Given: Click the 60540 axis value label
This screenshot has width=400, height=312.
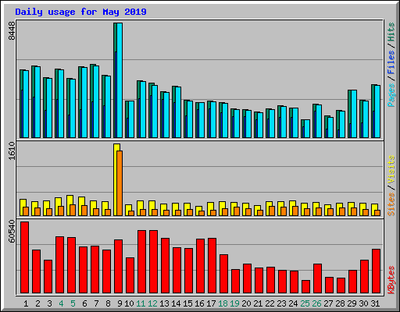Looking at the screenshot, I should pyautogui.click(x=12, y=232).
